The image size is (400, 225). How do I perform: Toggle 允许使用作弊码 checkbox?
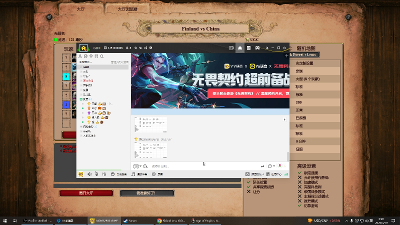[299, 177]
